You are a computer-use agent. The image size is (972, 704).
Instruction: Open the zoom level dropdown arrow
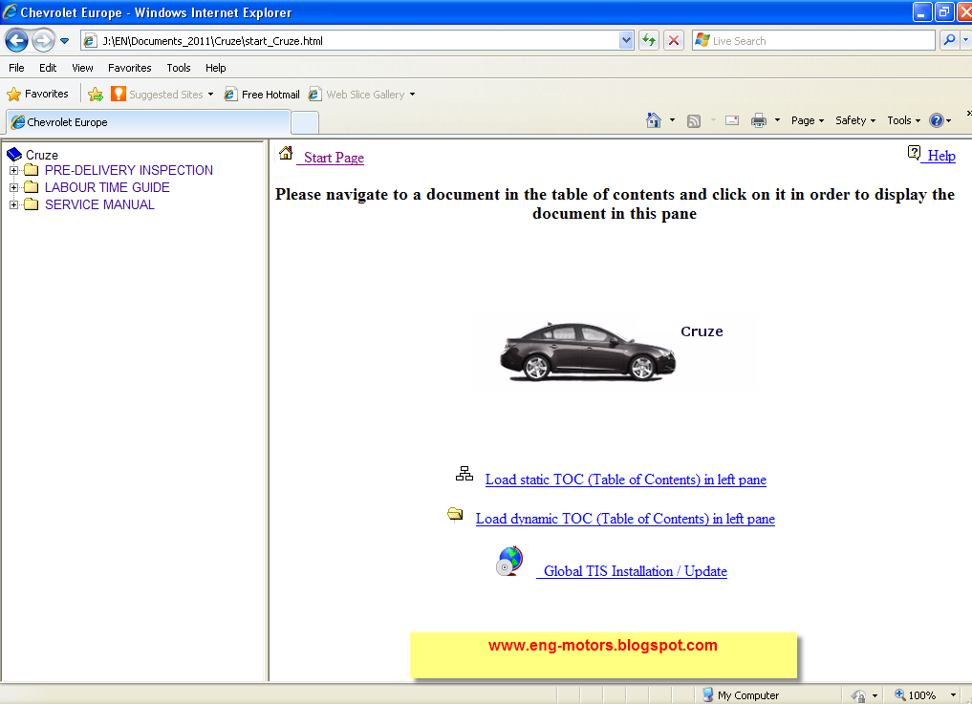click(x=954, y=695)
